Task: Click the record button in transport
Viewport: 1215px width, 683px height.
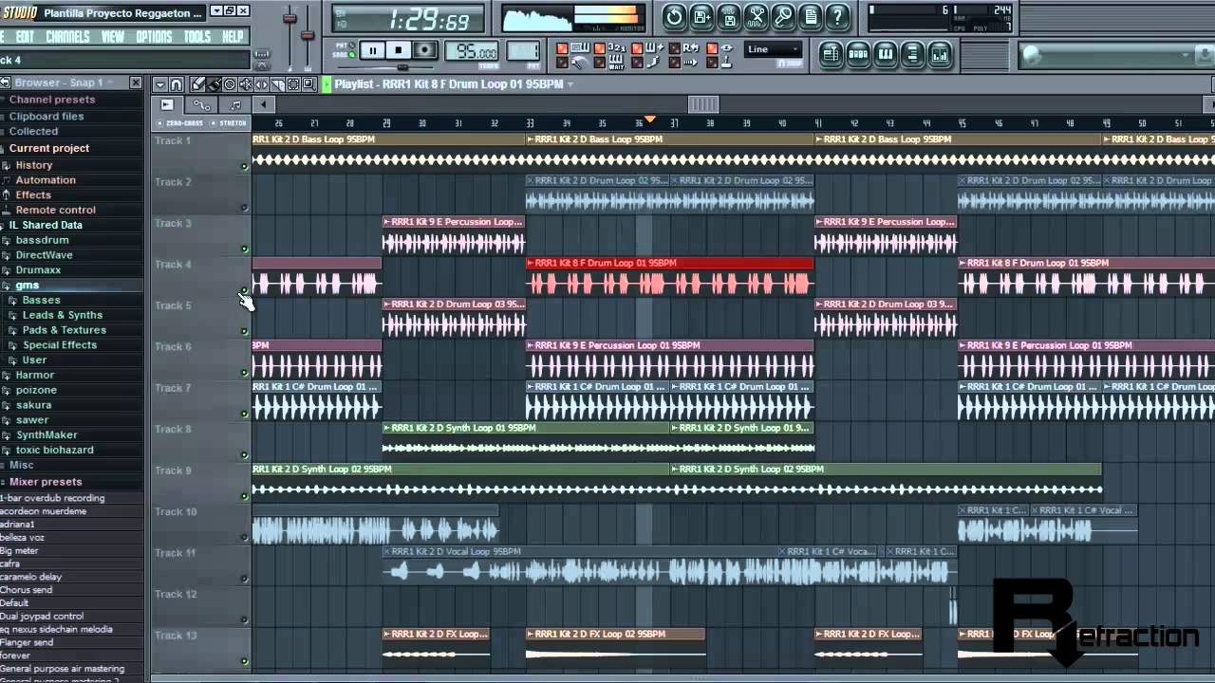Action: pyautogui.click(x=425, y=50)
